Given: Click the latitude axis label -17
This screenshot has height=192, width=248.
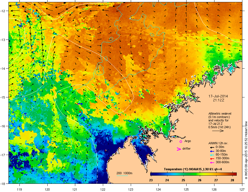Looking at the screenshot, I should pos(3,155).
